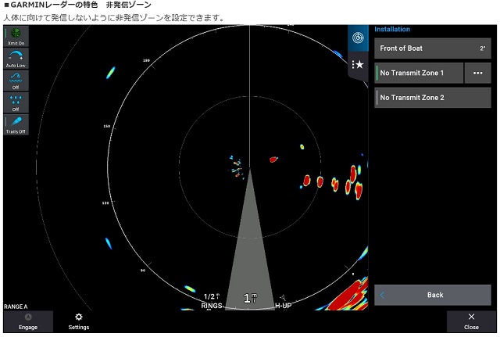Click the gray no-transmit zone wedge
This screenshot has width=500, height=337.
point(249,250)
